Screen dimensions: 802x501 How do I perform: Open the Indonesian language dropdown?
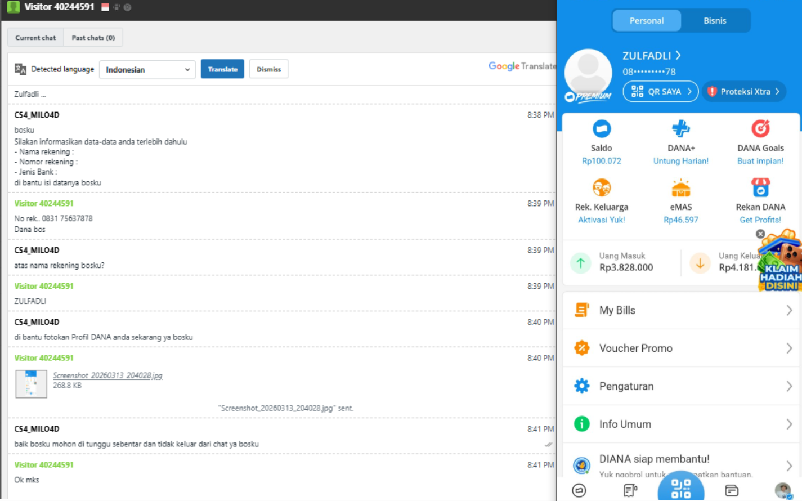(147, 70)
